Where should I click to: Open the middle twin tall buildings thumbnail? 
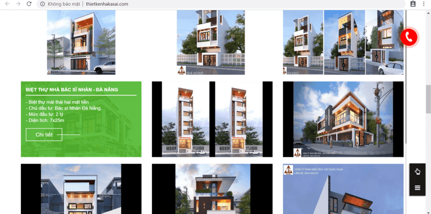point(212,119)
